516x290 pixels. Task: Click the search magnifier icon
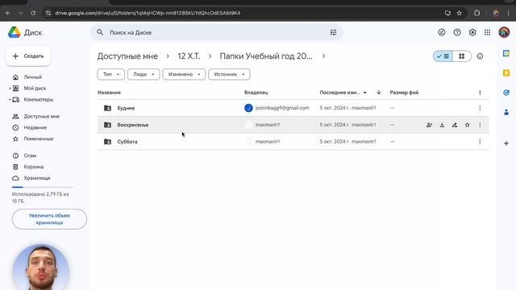(100, 32)
